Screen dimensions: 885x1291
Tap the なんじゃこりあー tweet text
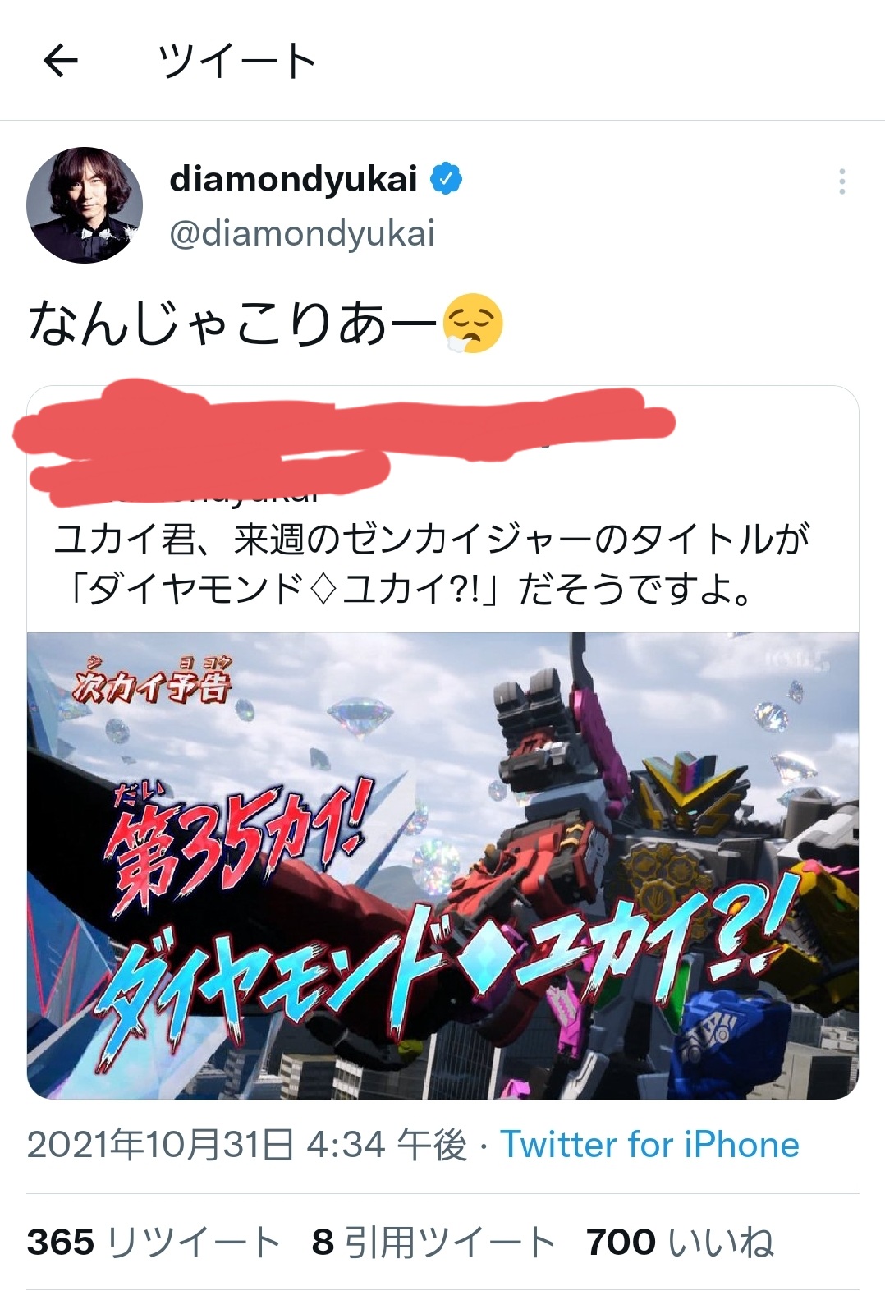233,323
